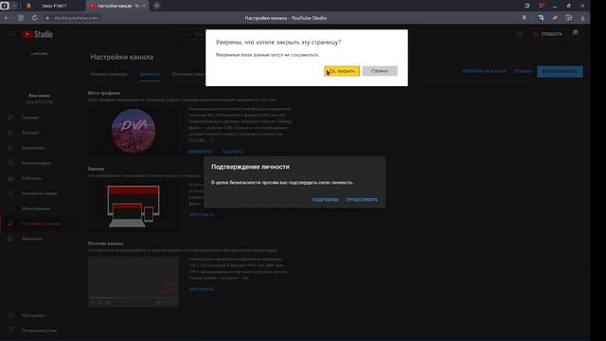Click Отправить отзыв in the sidebar
The width and height of the screenshot is (606, 341).
[39, 331]
